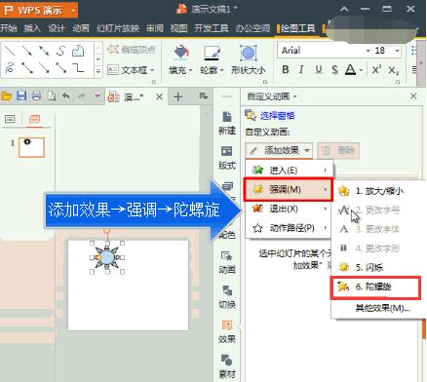
Task: Select slide 1 thumbnail
Action: pos(31,147)
